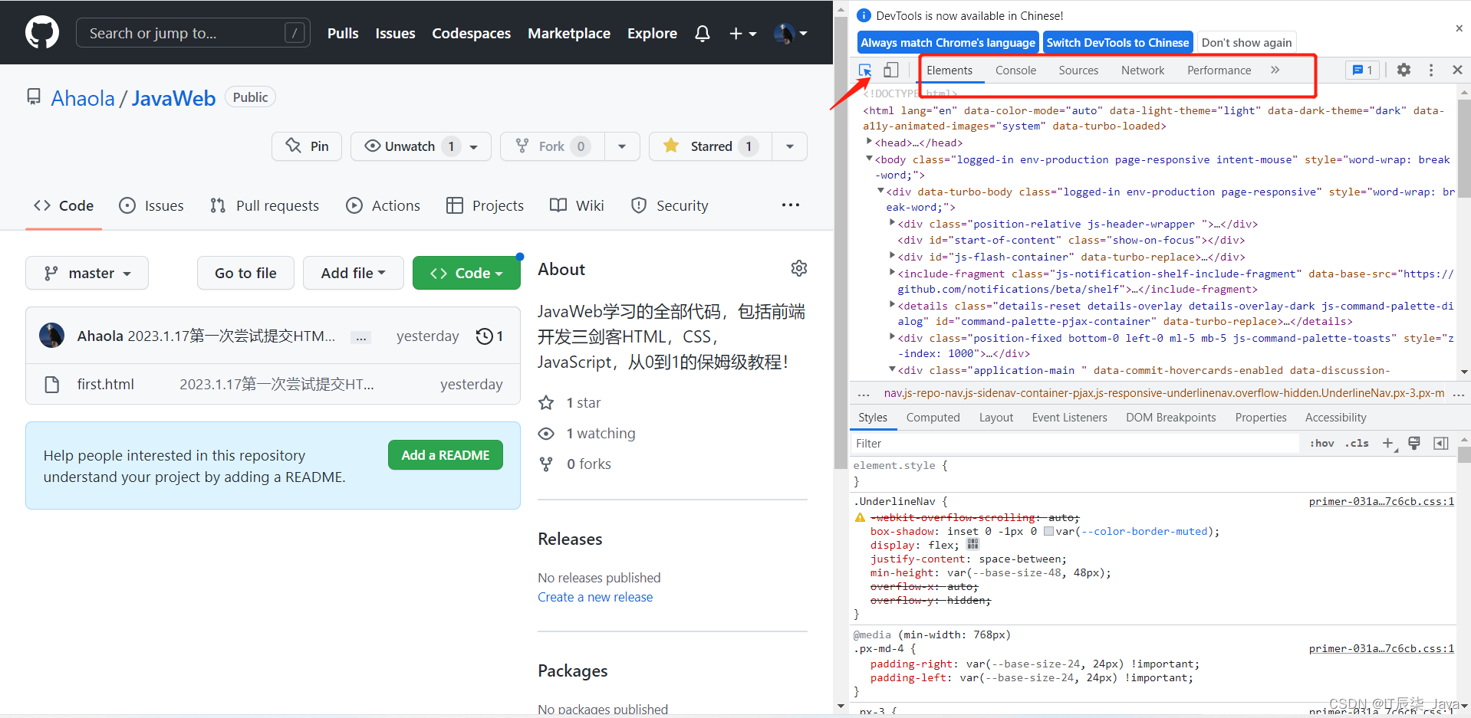Expand the commit message ellipsis button
Screen dimensions: 1471x718
click(361, 337)
